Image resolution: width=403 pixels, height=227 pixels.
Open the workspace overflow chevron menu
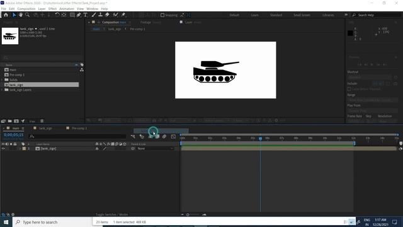[346, 15]
